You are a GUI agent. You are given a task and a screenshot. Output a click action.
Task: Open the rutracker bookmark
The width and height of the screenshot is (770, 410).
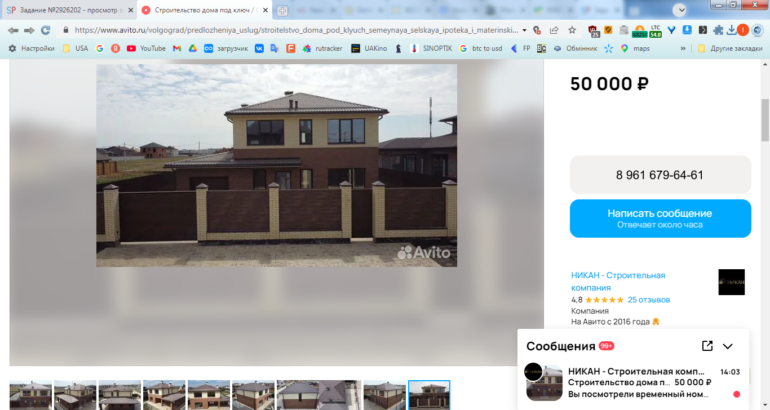point(322,48)
